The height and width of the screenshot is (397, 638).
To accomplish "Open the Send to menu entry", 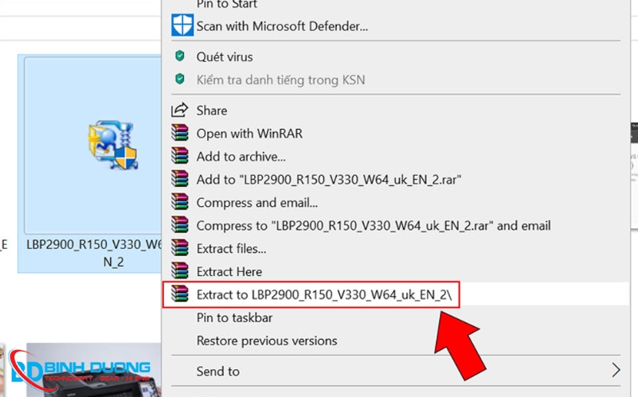I will [x=218, y=371].
